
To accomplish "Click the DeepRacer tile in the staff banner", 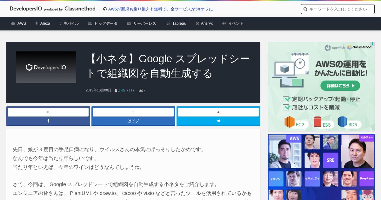I will click(x=367, y=178).
